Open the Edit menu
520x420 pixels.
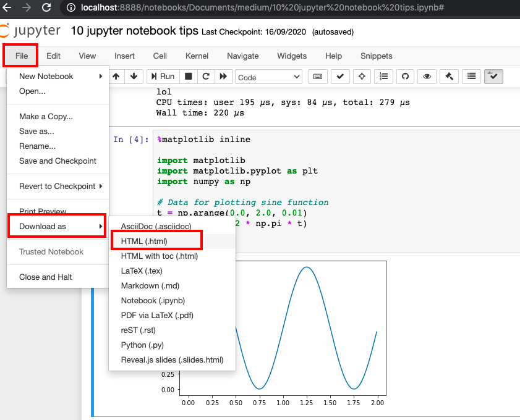(53, 56)
